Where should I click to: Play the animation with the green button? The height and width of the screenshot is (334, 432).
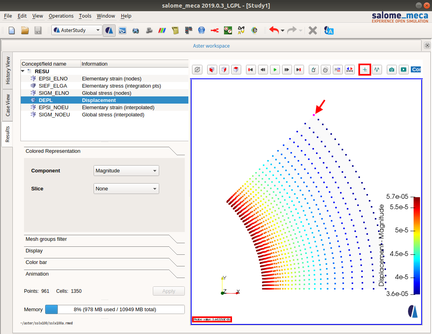[275, 70]
